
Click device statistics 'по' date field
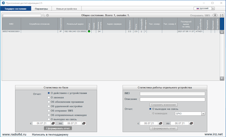click(x=180, y=123)
